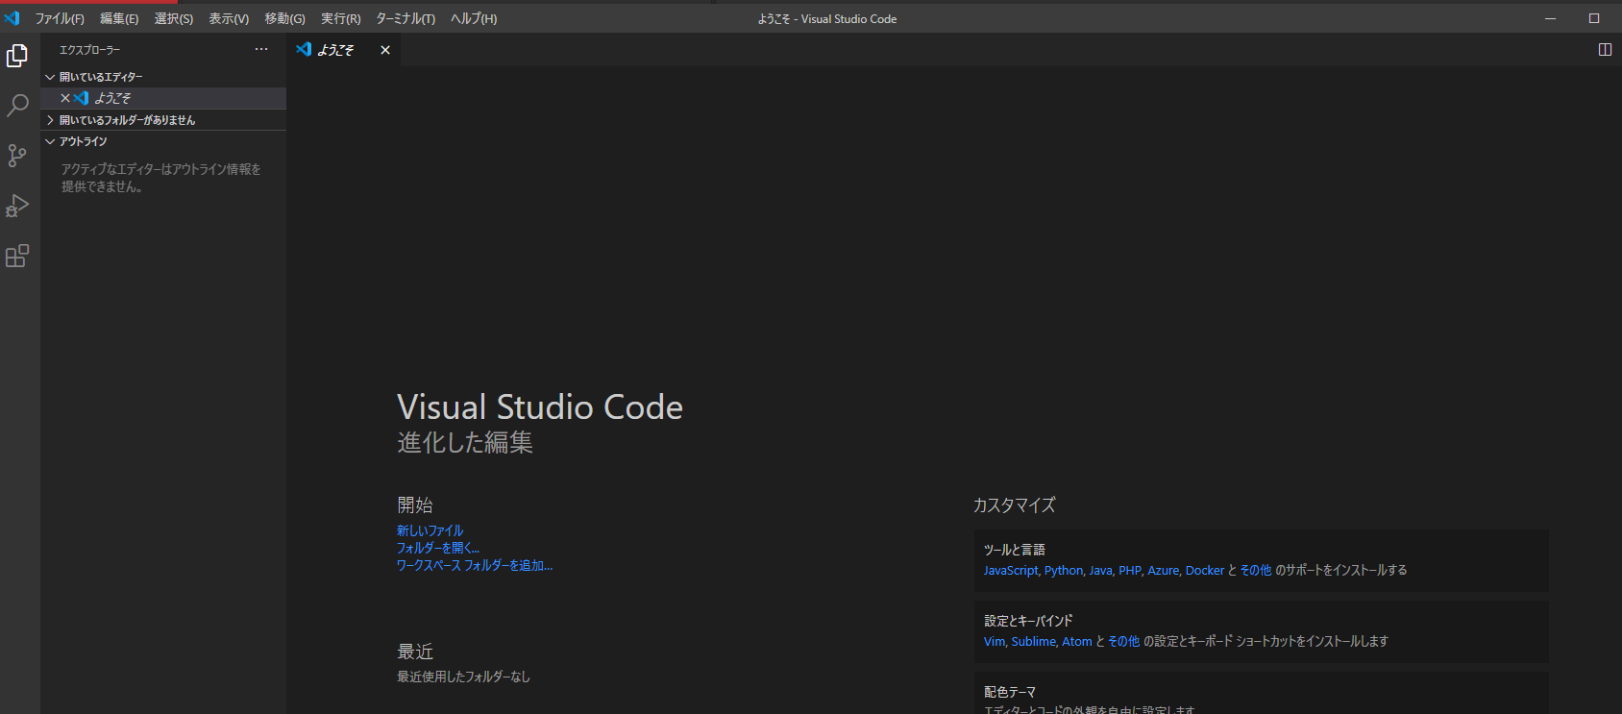1622x714 pixels.
Task: Click the Vim keybindings link
Action: 995,642
